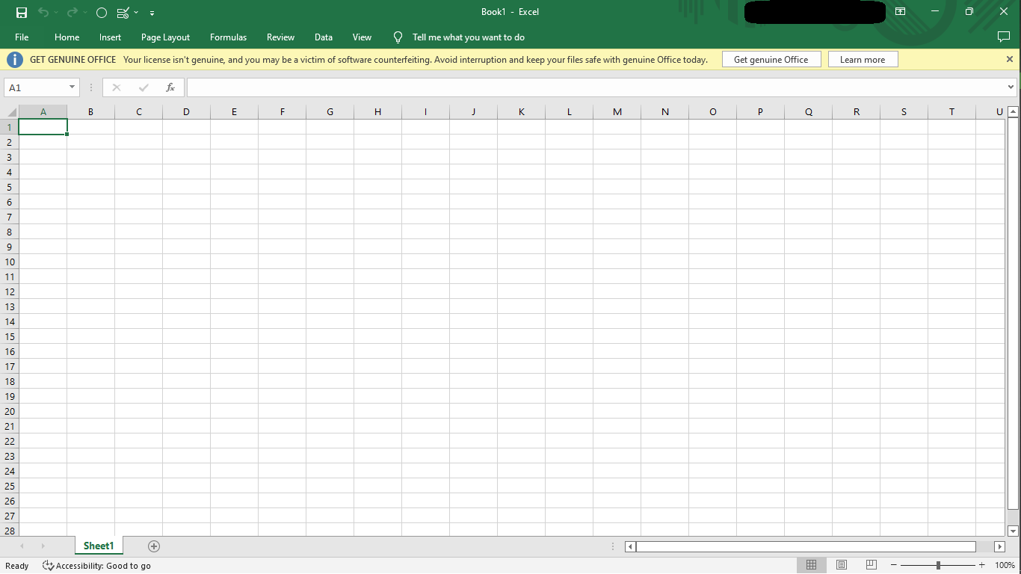Click vertical scrollbar down arrow
Viewport: 1021px width, 574px height.
pyautogui.click(x=1014, y=531)
